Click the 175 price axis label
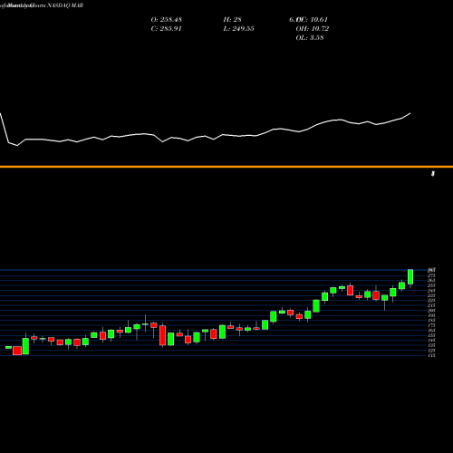The image size is (453, 453). [432, 325]
